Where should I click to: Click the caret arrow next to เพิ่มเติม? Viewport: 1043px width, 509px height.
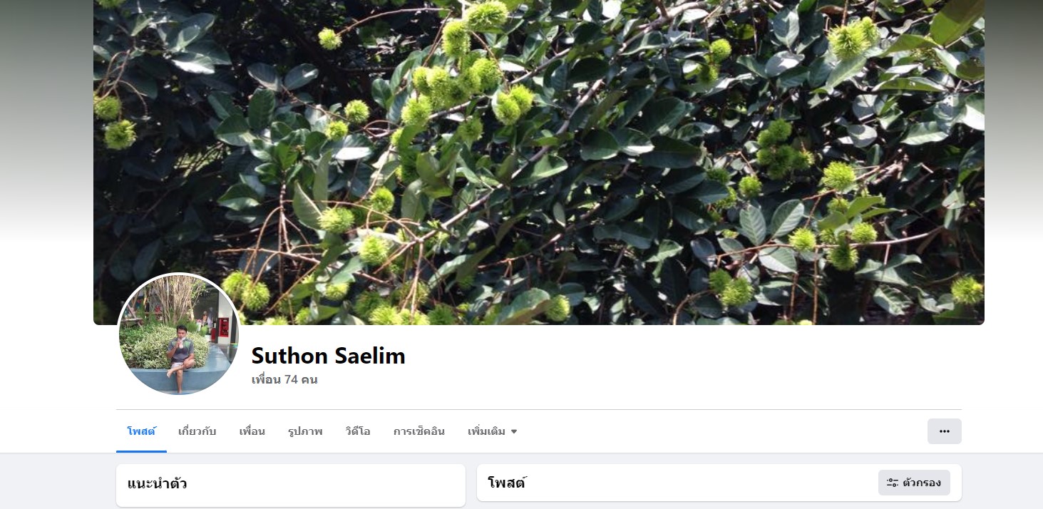514,432
